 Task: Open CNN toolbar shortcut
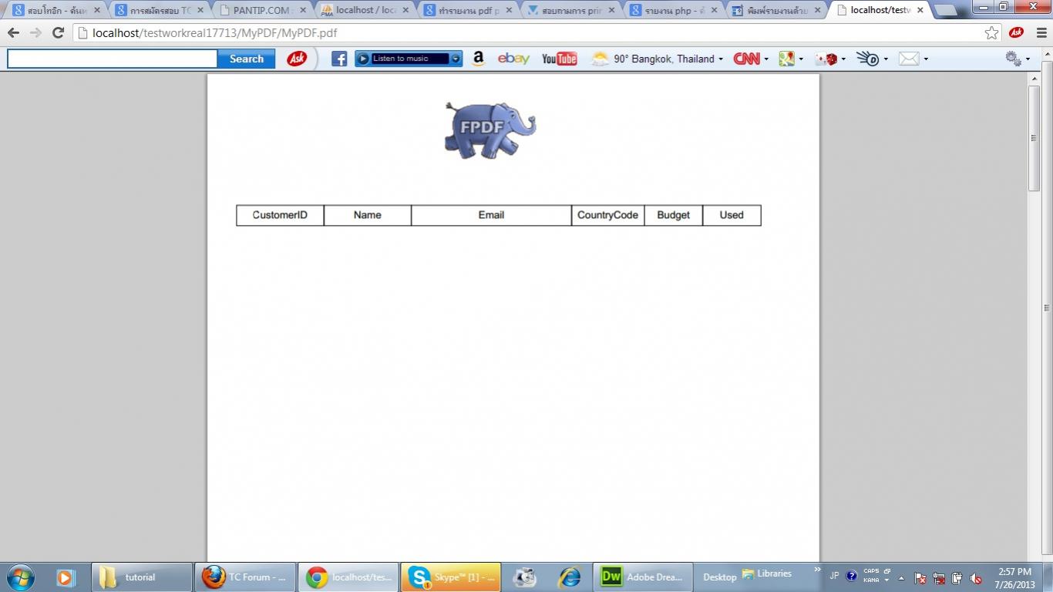[746, 59]
